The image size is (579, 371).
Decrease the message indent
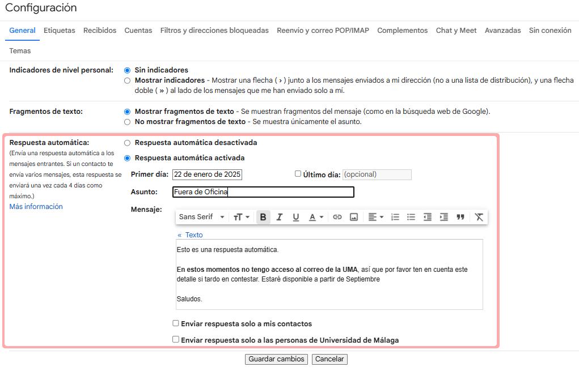coord(427,217)
